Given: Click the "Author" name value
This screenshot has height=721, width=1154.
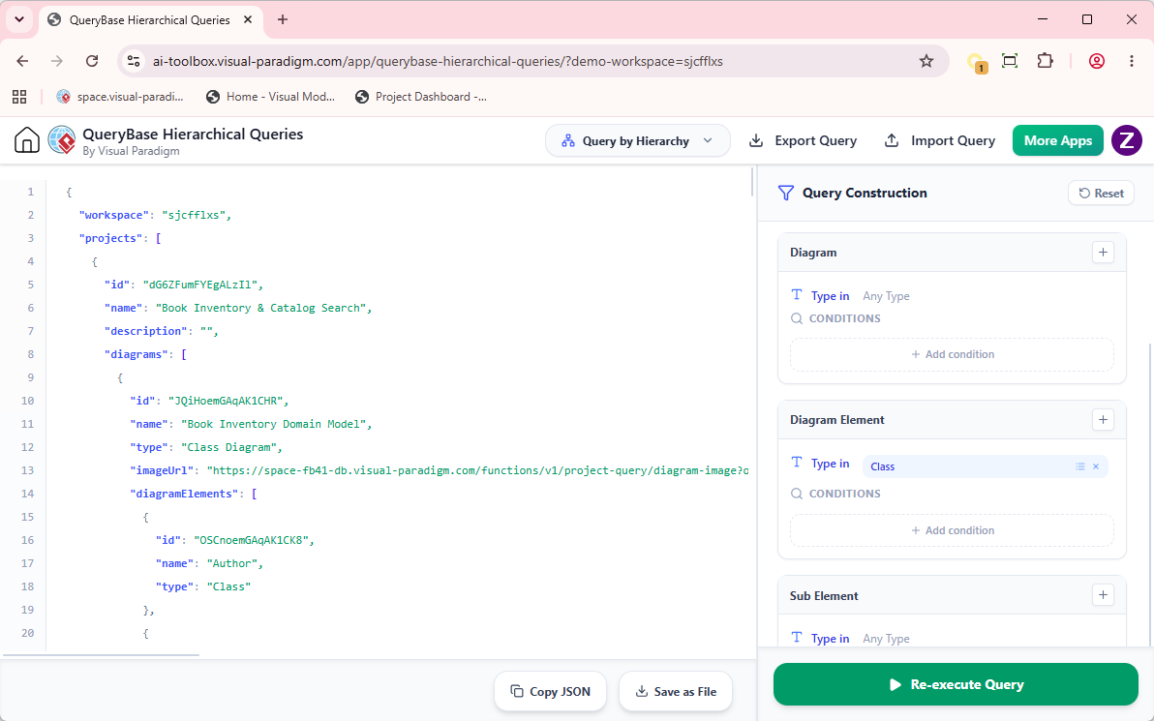Looking at the screenshot, I should pyautogui.click(x=231, y=563).
